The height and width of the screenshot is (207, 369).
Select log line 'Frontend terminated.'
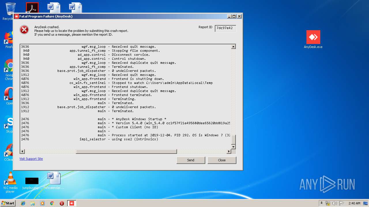(132, 95)
